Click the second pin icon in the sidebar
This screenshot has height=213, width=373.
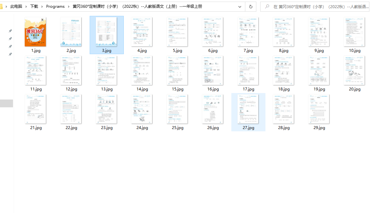[10, 39]
